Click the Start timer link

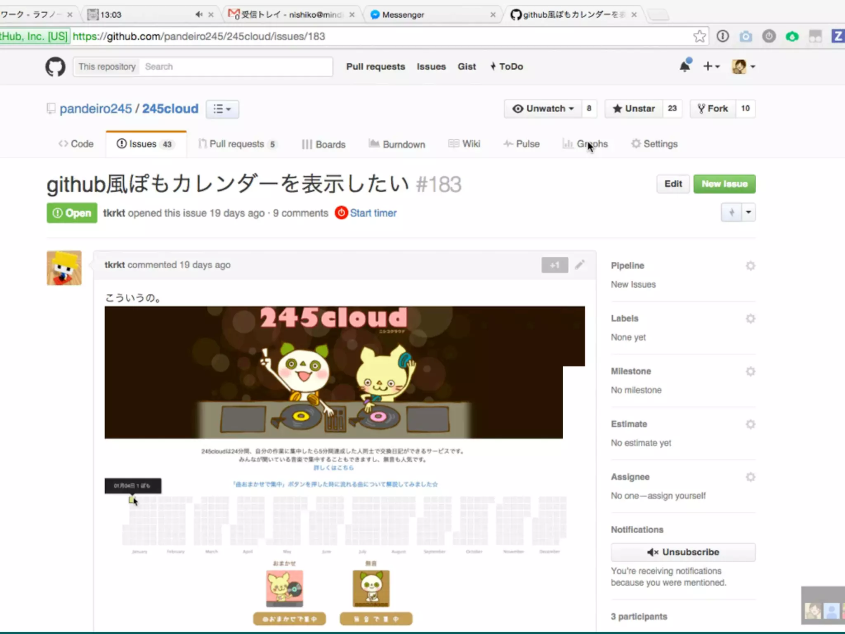(373, 213)
